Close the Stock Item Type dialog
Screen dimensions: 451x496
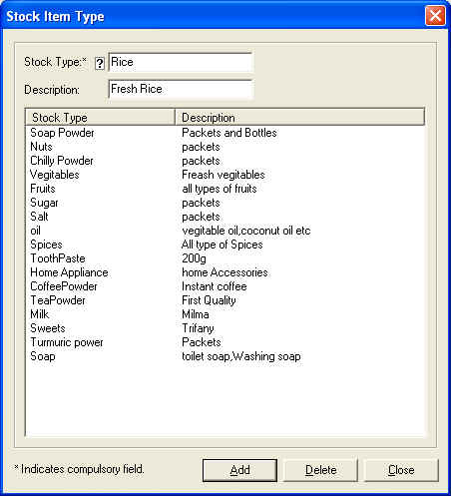pos(435,16)
